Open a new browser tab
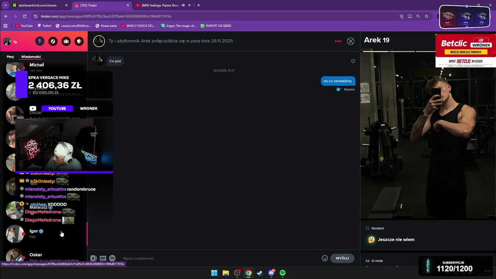 pyautogui.click(x=198, y=5)
